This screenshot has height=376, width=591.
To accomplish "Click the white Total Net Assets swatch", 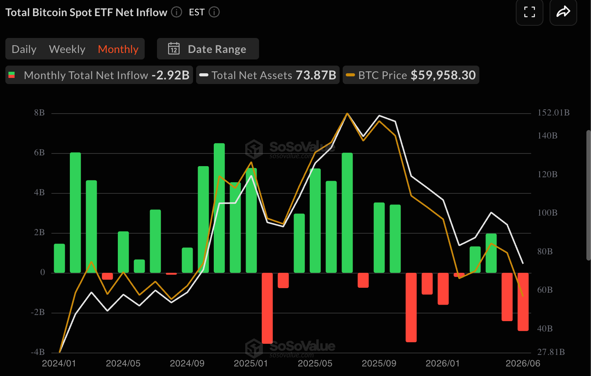I will 204,75.
